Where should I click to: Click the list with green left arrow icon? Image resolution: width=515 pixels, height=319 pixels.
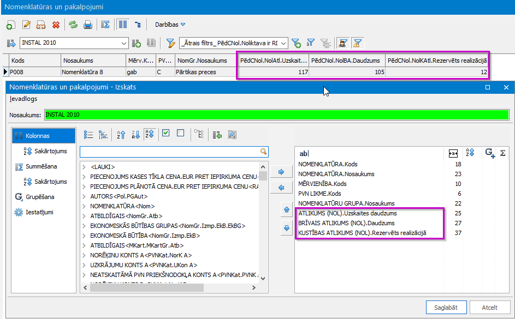click(x=217, y=135)
